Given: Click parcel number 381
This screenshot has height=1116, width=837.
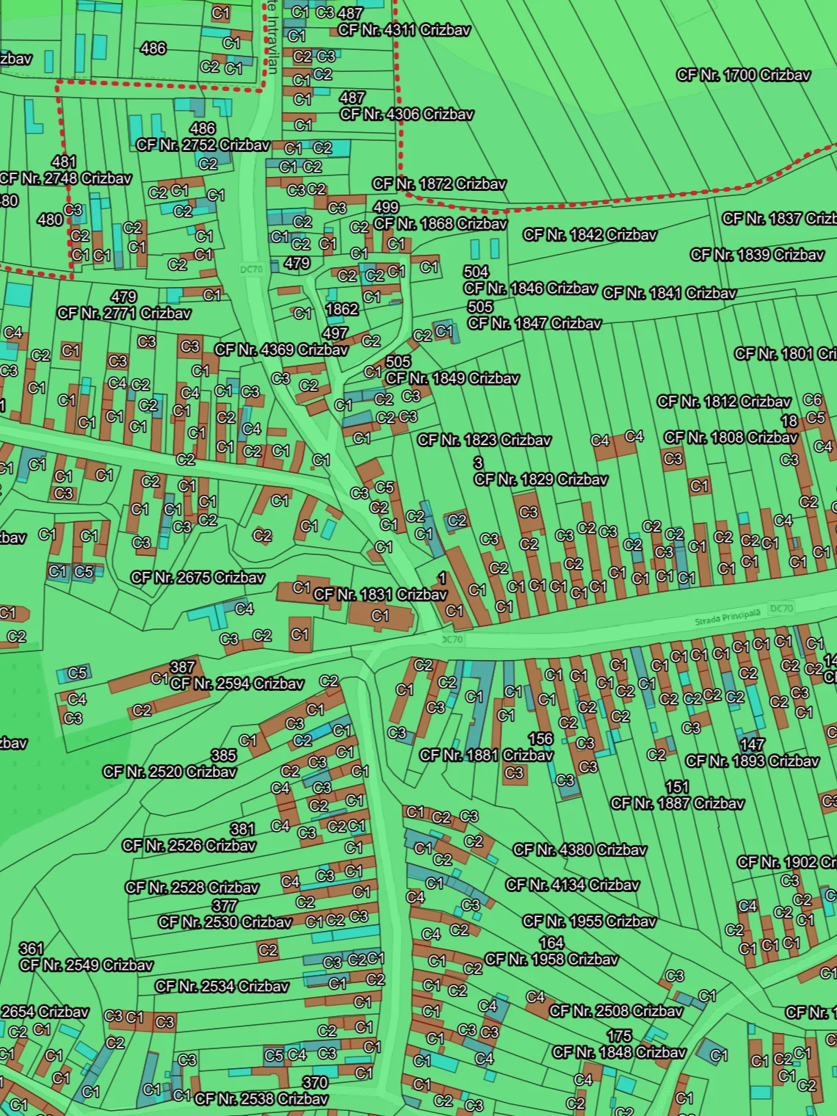Looking at the screenshot, I should click(243, 830).
